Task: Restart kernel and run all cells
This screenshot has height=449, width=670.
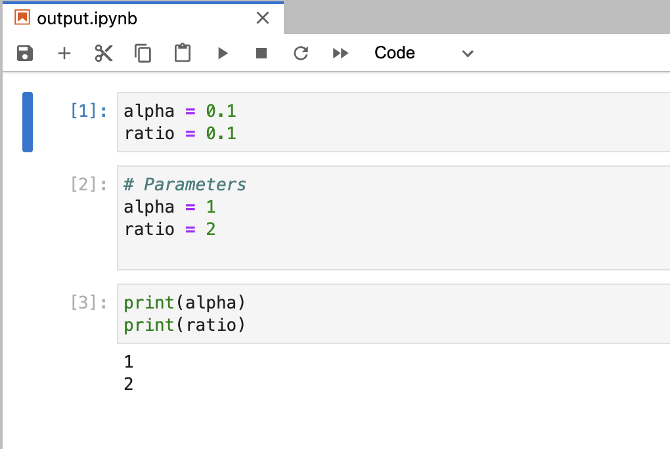Action: 340,53
